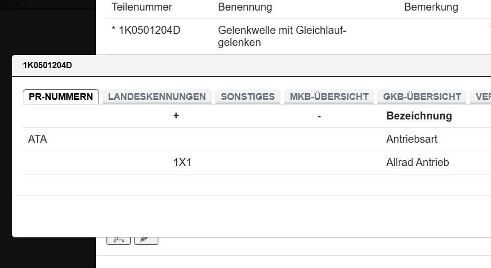Open the LANDESKENNUNGEN tab
The image size is (491, 268).
click(x=157, y=97)
